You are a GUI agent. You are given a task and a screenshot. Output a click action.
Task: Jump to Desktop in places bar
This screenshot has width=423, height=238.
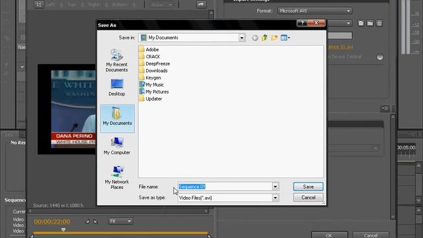[116, 88]
